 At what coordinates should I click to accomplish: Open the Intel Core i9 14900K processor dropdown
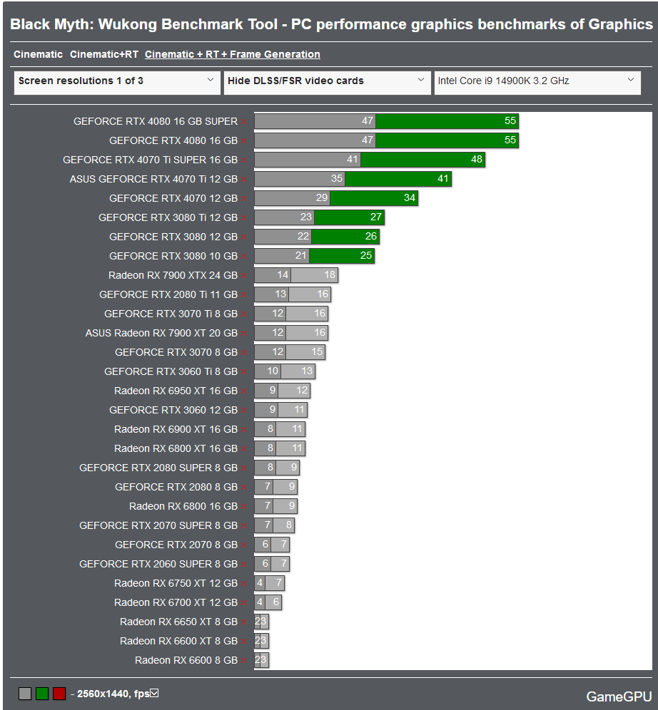point(537,83)
